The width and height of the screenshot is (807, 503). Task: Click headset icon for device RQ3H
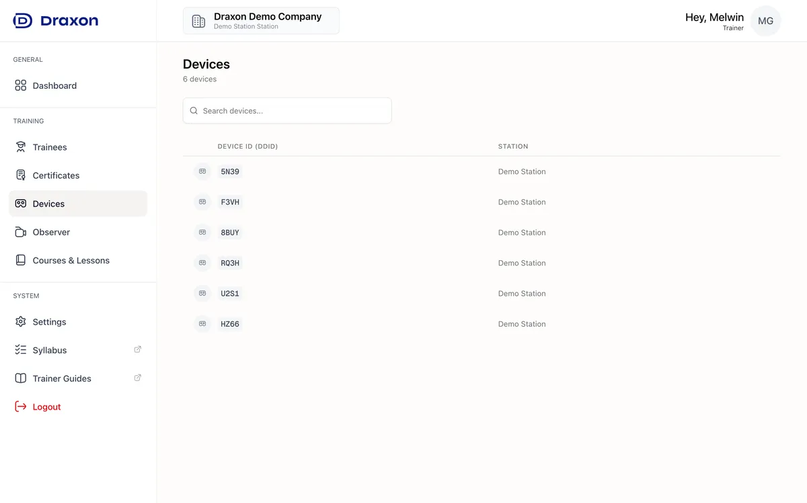pos(202,263)
